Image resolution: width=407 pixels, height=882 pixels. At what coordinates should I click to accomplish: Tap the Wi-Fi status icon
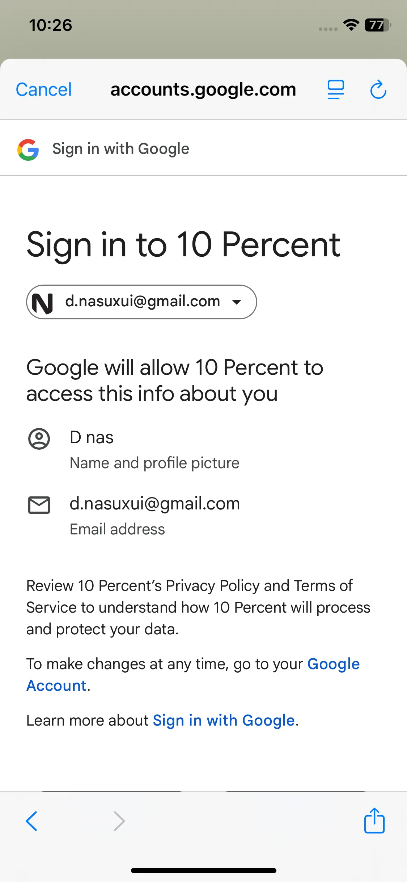point(351,25)
